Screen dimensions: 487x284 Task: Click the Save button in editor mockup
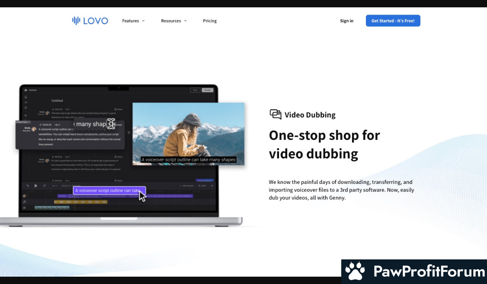[x=195, y=90]
